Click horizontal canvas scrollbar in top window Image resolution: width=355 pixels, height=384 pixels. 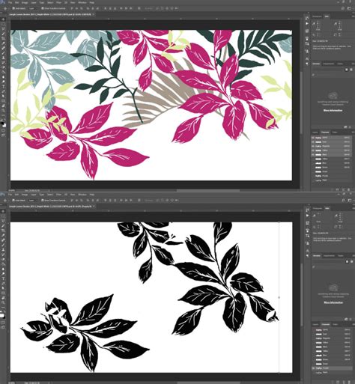click(207, 190)
